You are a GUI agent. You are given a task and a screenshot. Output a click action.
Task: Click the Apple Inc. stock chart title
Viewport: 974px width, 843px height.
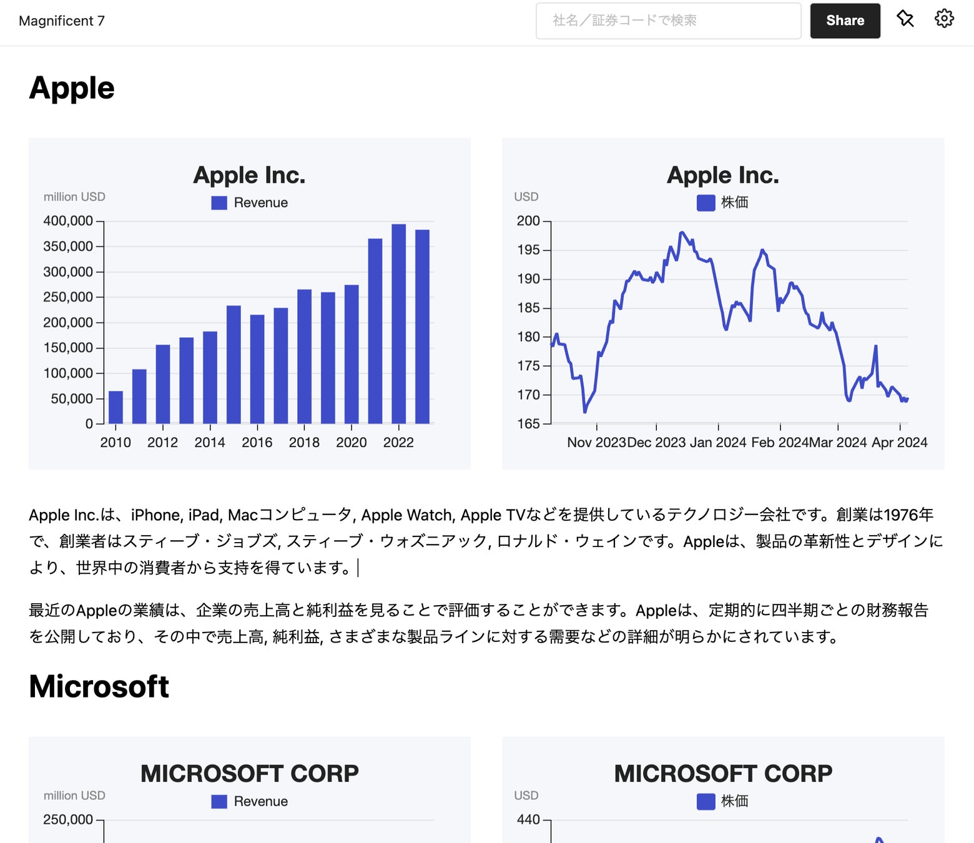(x=722, y=175)
